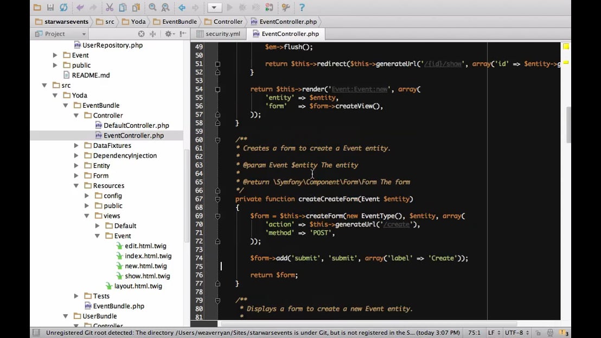Screen dimensions: 601x338
Task: Click Collapse All icon in Project panel
Action: (153, 34)
